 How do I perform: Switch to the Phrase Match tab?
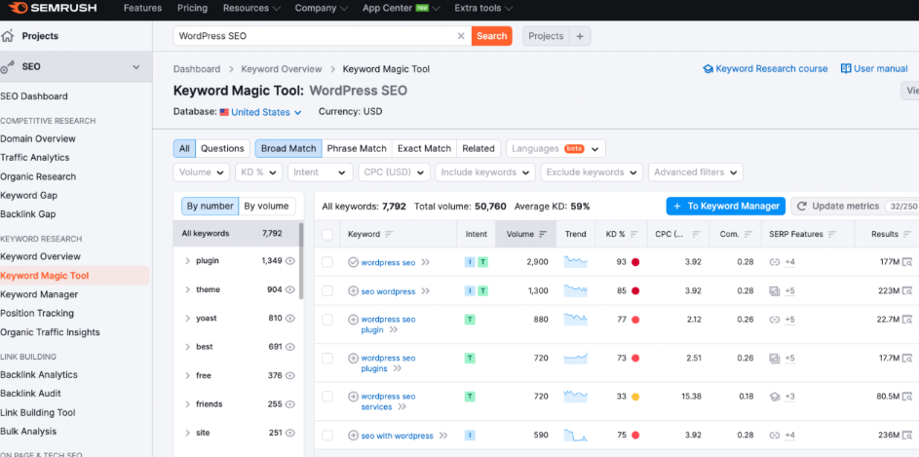pos(356,149)
